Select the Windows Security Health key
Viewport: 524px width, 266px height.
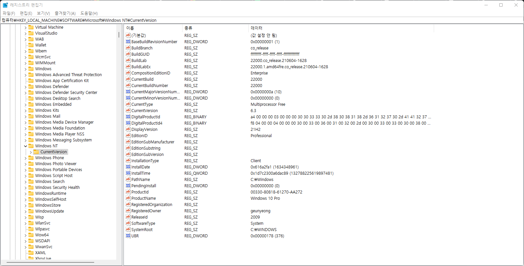tap(57, 187)
